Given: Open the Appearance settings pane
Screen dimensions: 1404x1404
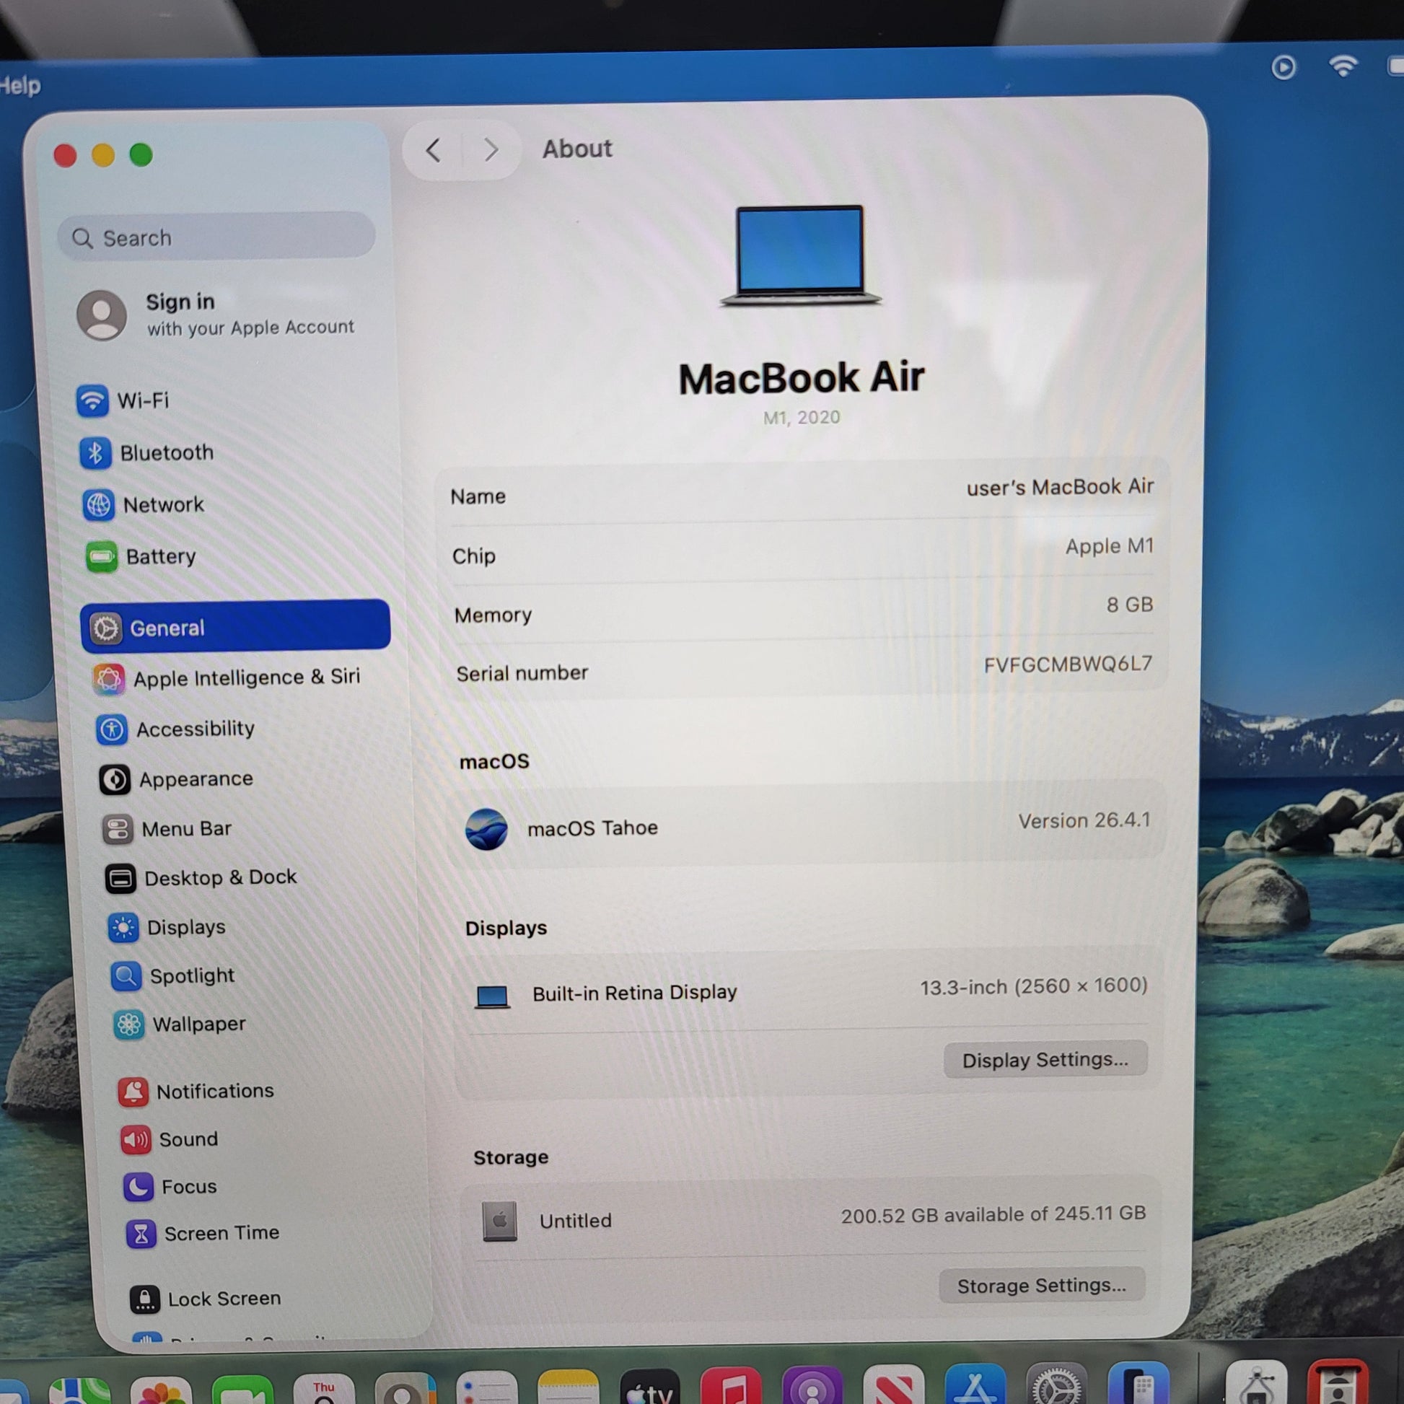Looking at the screenshot, I should [196, 779].
